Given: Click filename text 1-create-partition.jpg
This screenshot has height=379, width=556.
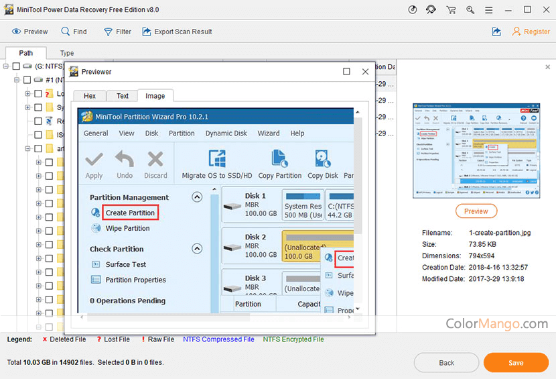Looking at the screenshot, I should pyautogui.click(x=500, y=233).
